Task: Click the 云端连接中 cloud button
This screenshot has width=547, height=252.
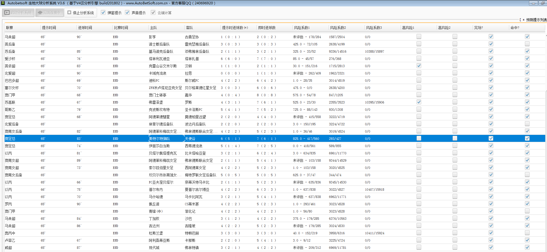Action: click(49, 13)
